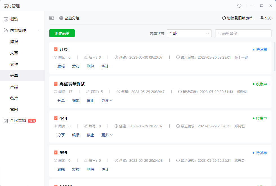The height and width of the screenshot is (186, 276).
Task: Click the form icon beside 计算
Action: 56,49
